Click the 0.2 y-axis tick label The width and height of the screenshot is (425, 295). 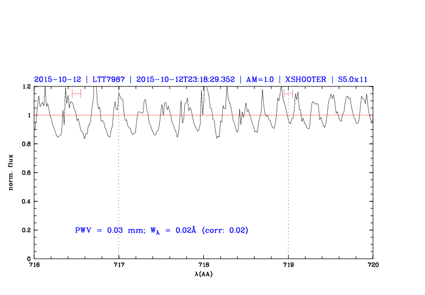(26, 230)
